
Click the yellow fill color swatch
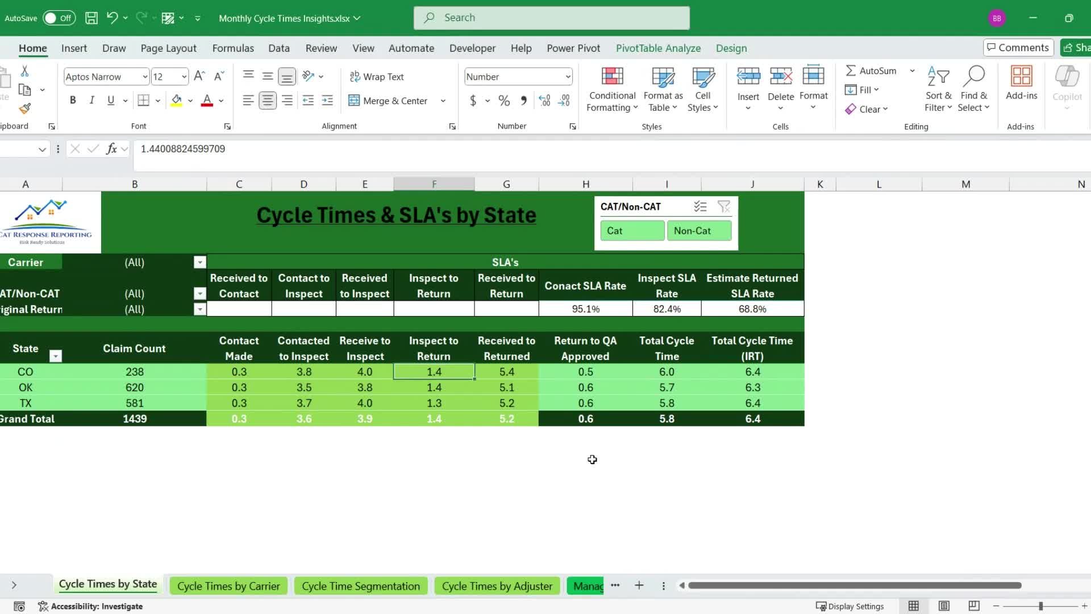[177, 101]
